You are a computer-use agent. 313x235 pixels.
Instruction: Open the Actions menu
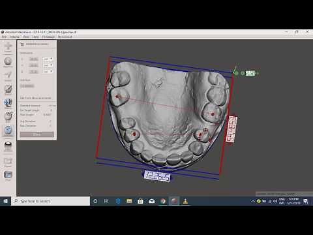(x=15, y=37)
